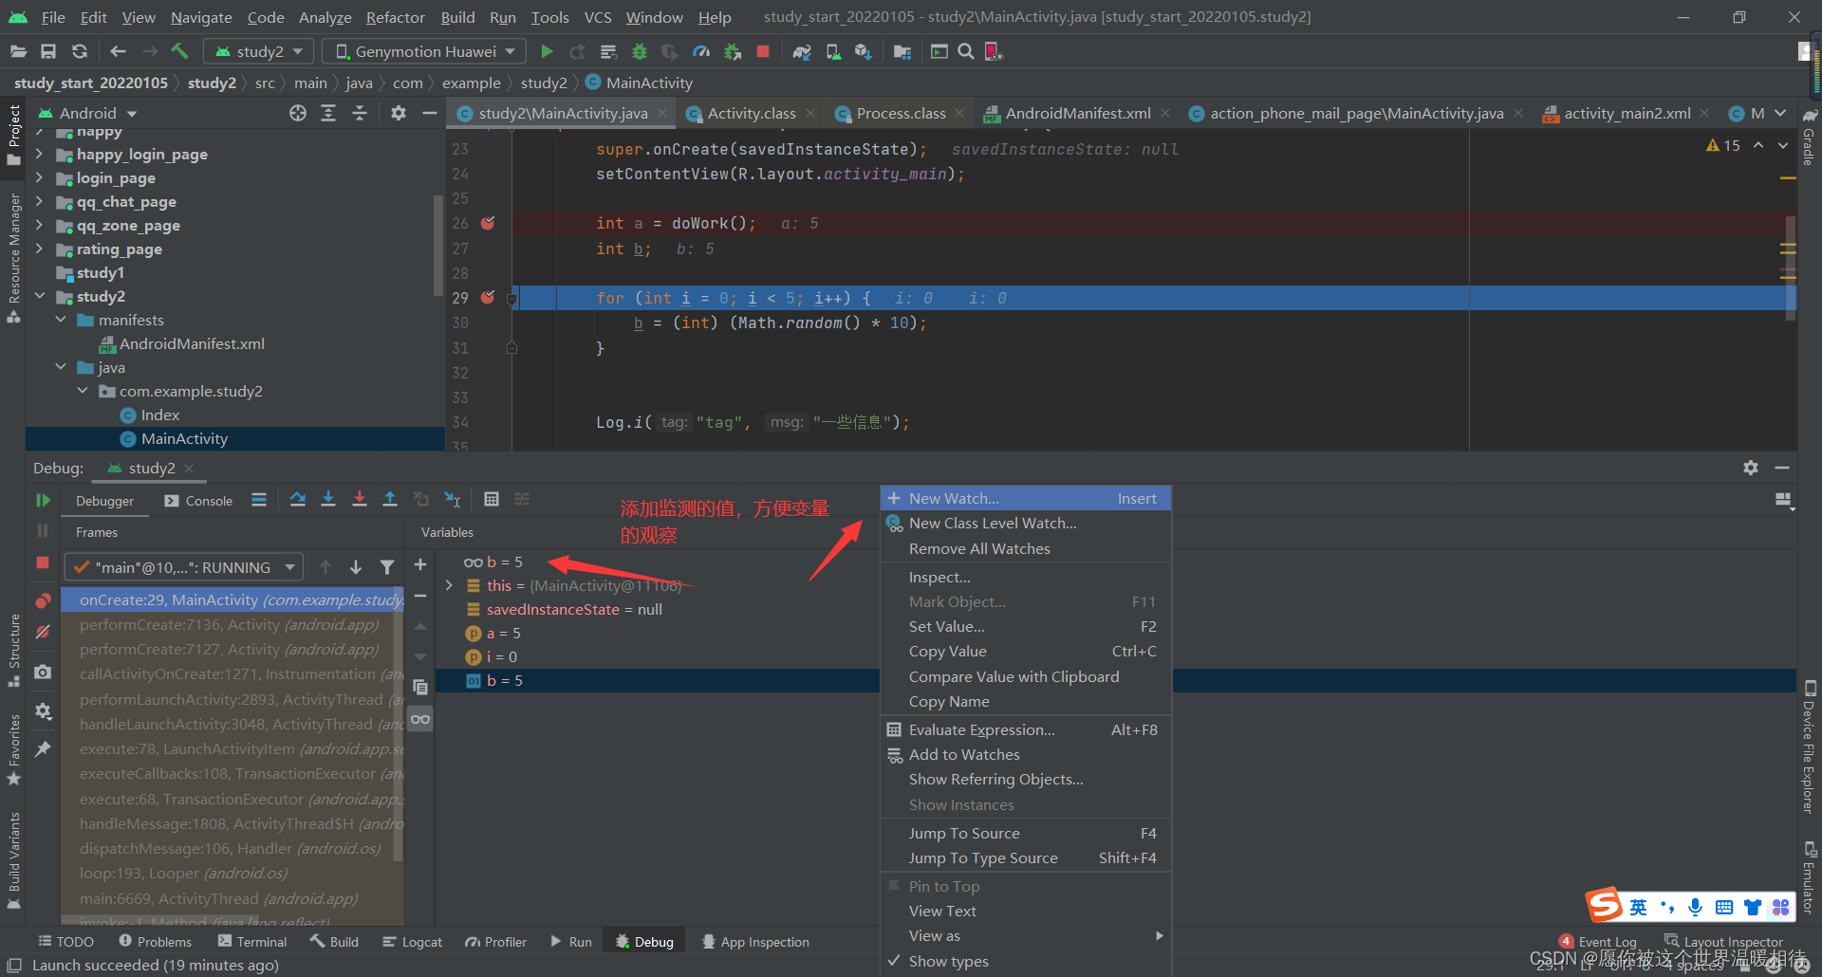Toggle breakpoint on line 29

click(x=488, y=297)
